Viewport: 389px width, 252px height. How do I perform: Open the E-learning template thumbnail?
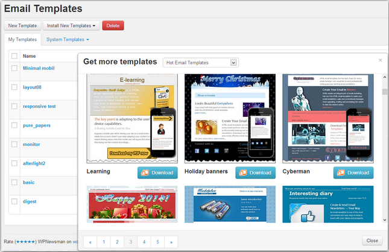click(132, 118)
